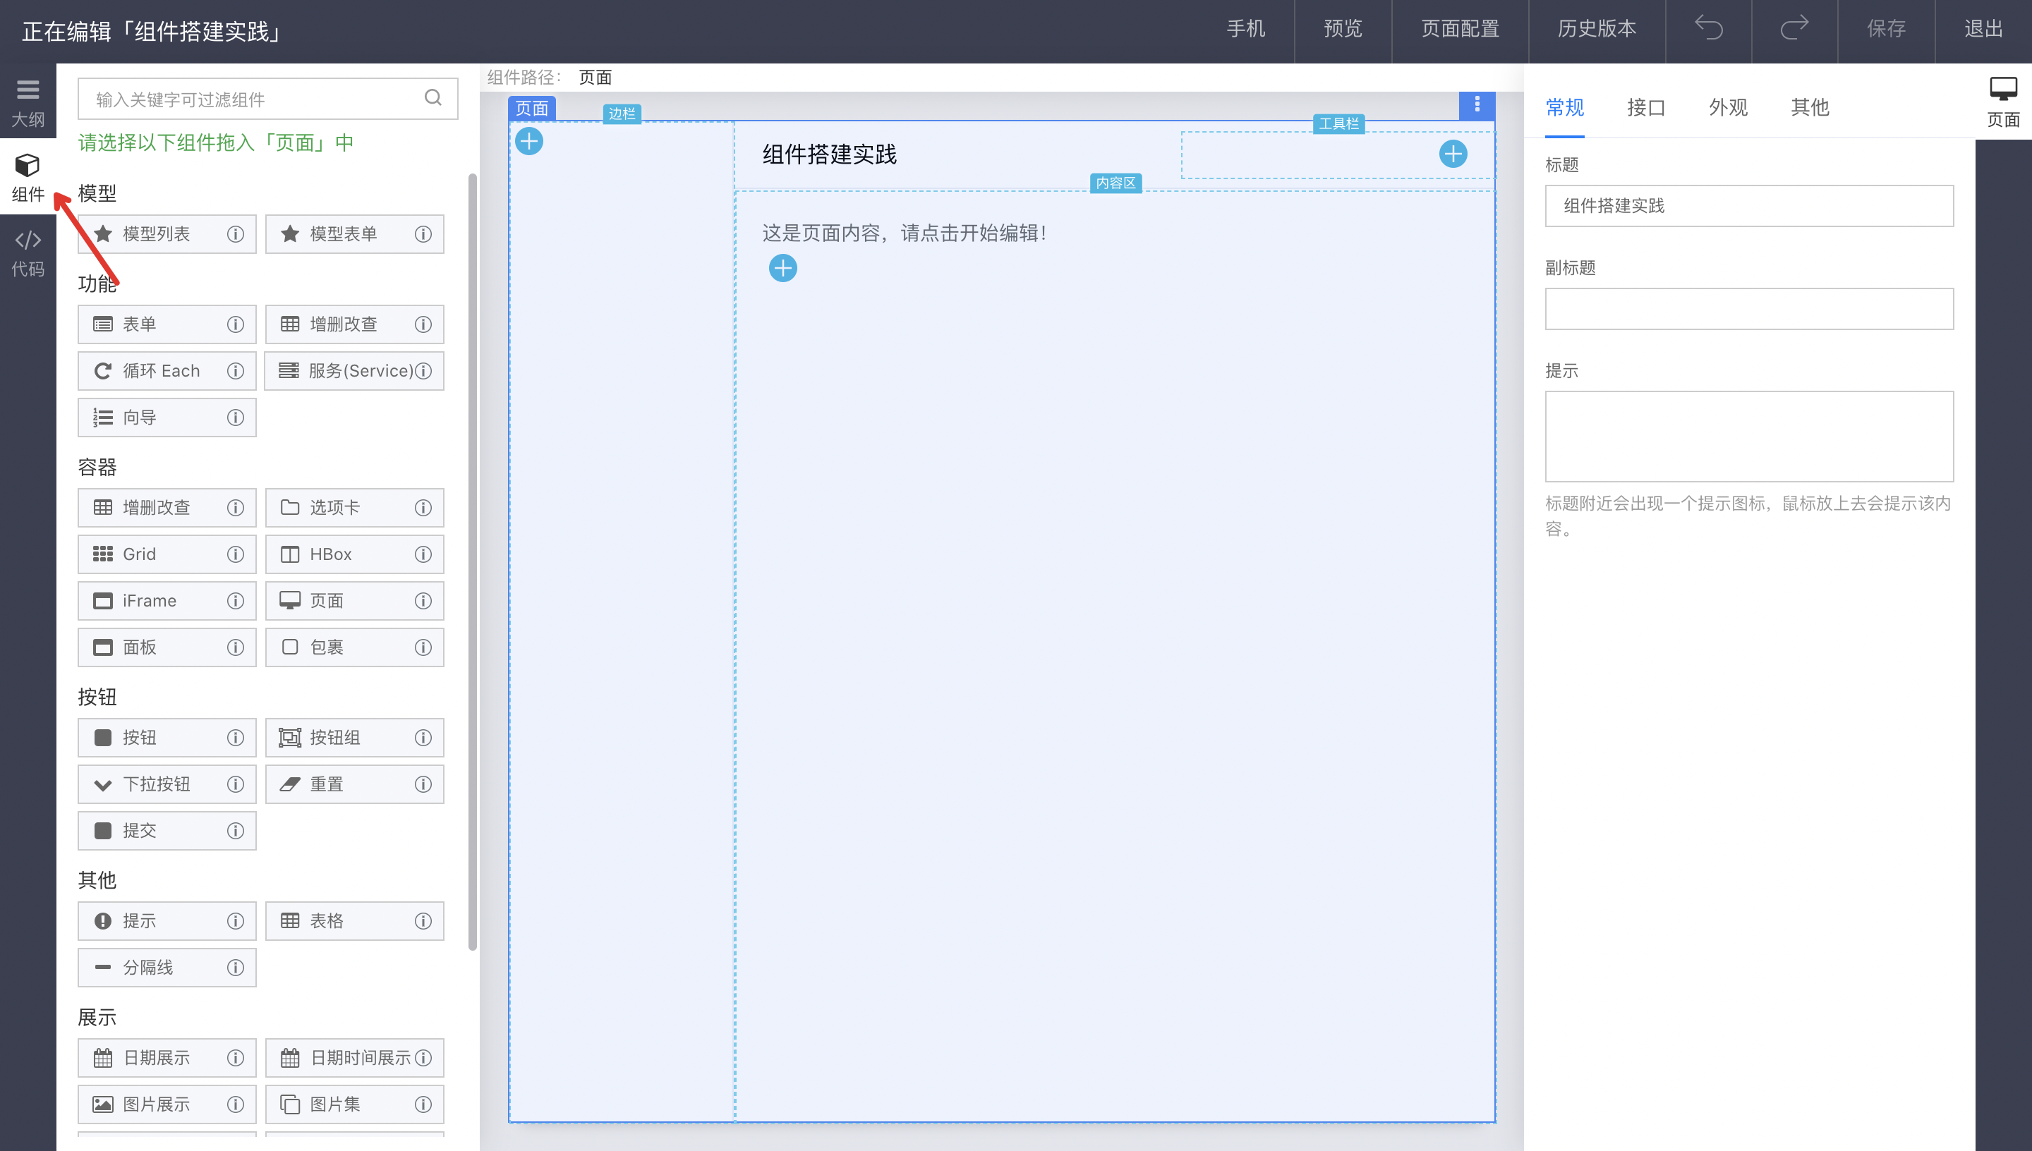Image resolution: width=2032 pixels, height=1151 pixels.
Task: Select the 增删改查 container under 容器
Action: point(167,508)
